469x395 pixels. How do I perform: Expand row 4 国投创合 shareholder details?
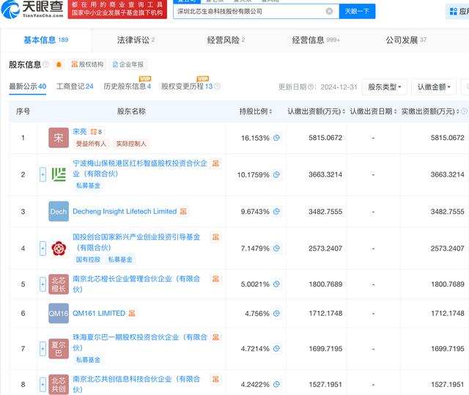click(43, 248)
